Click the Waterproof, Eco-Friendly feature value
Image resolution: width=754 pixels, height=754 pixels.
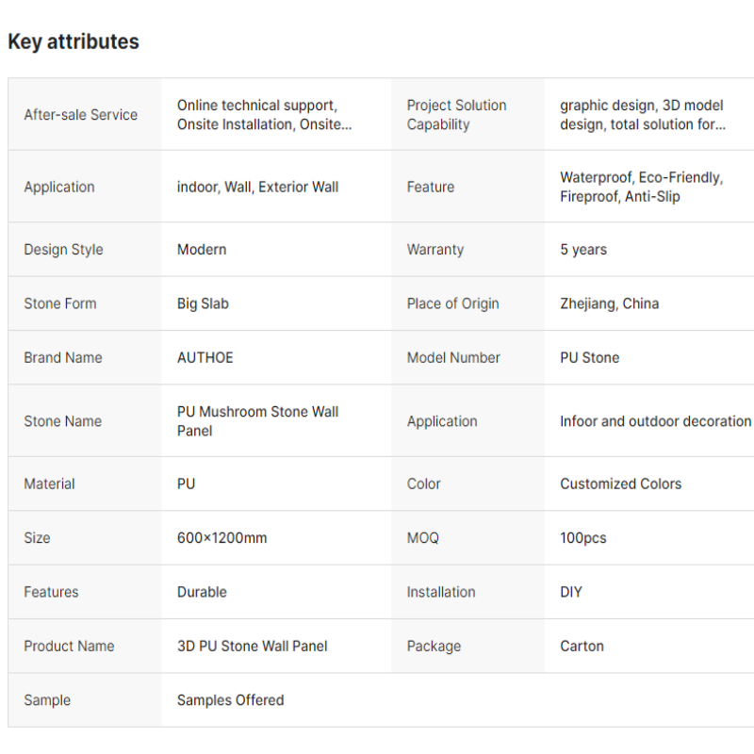tap(641, 187)
